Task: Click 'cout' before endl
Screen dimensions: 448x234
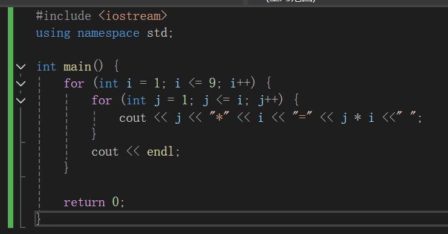Action: pyautogui.click(x=105, y=151)
